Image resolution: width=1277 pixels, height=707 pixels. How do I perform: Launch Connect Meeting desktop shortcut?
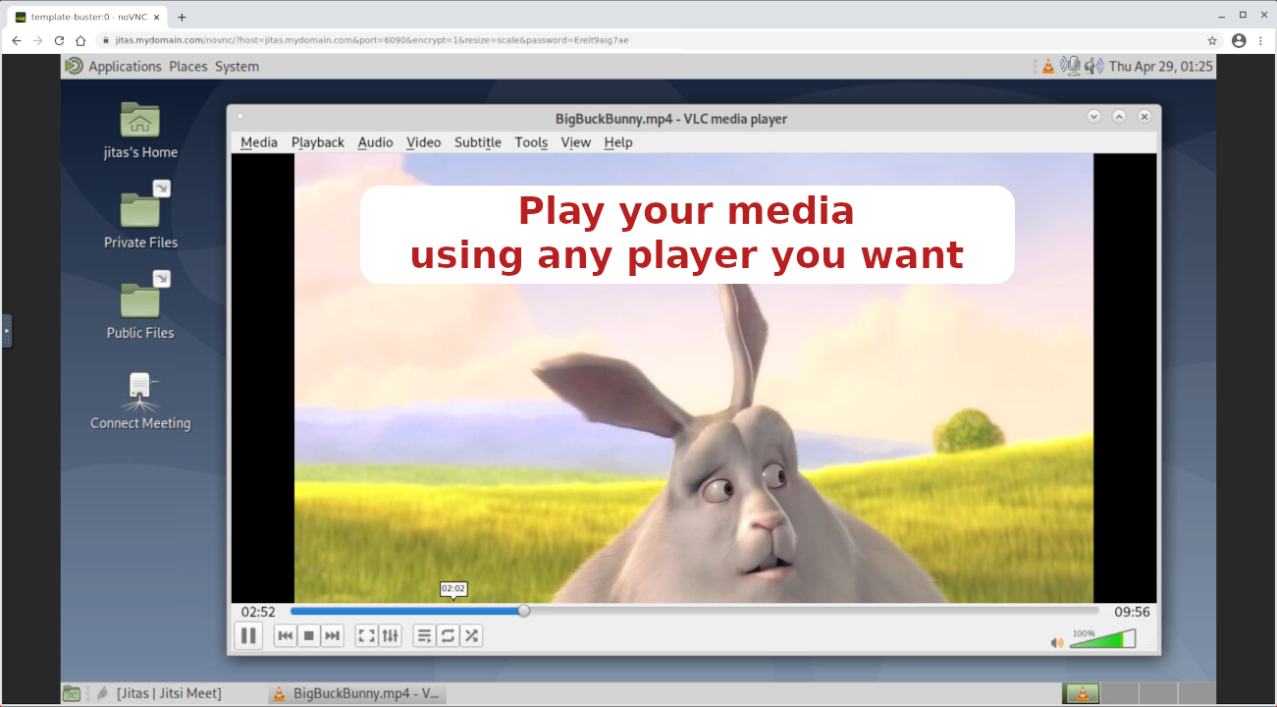(140, 401)
